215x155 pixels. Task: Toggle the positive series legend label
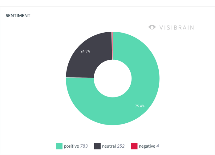tap(71, 146)
